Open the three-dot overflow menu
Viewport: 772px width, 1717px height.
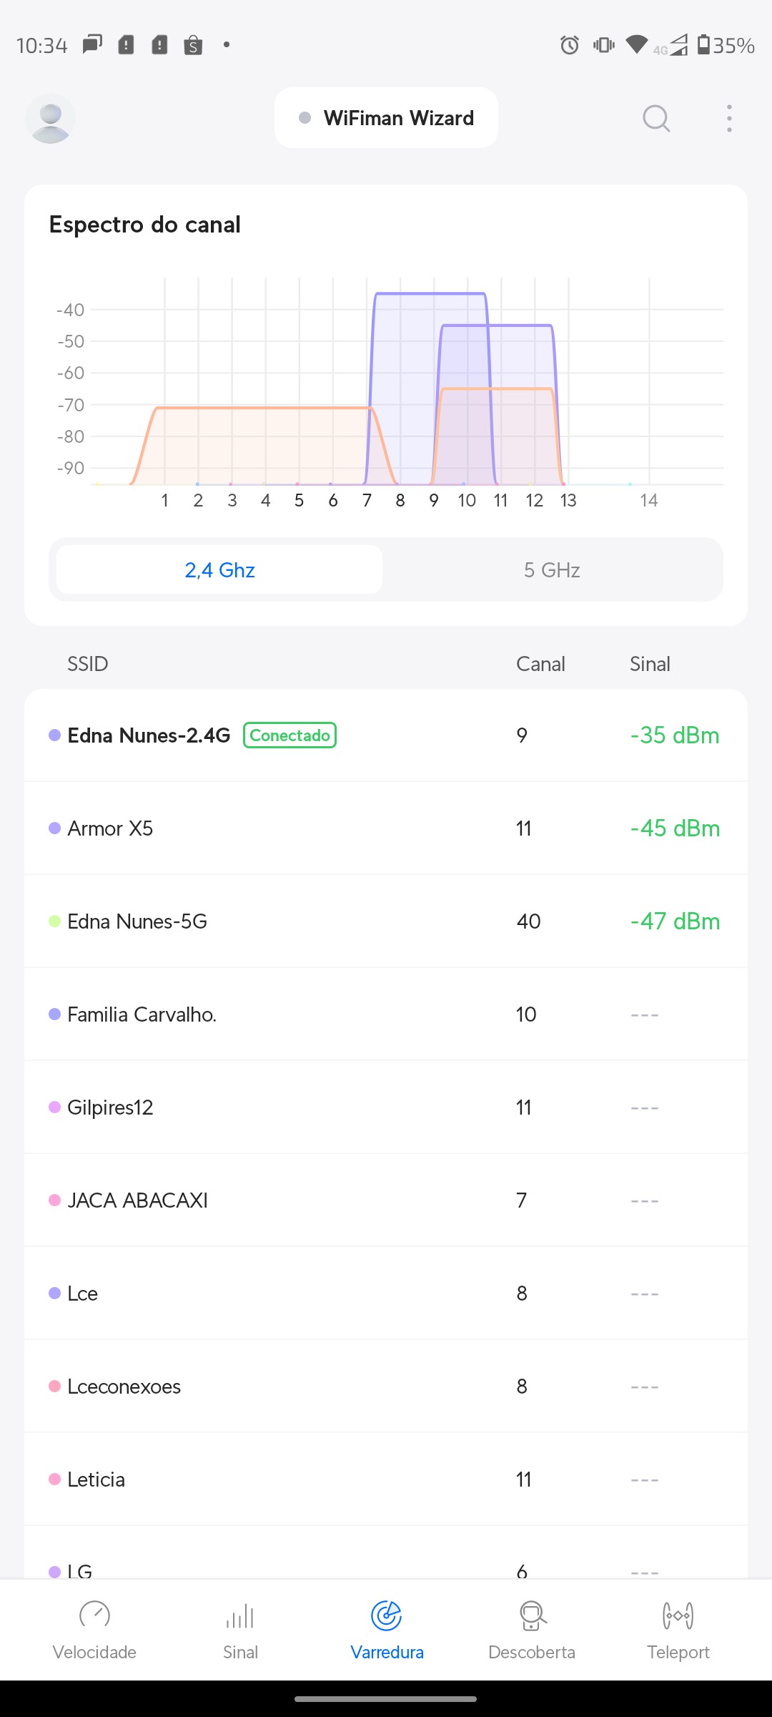coord(728,118)
